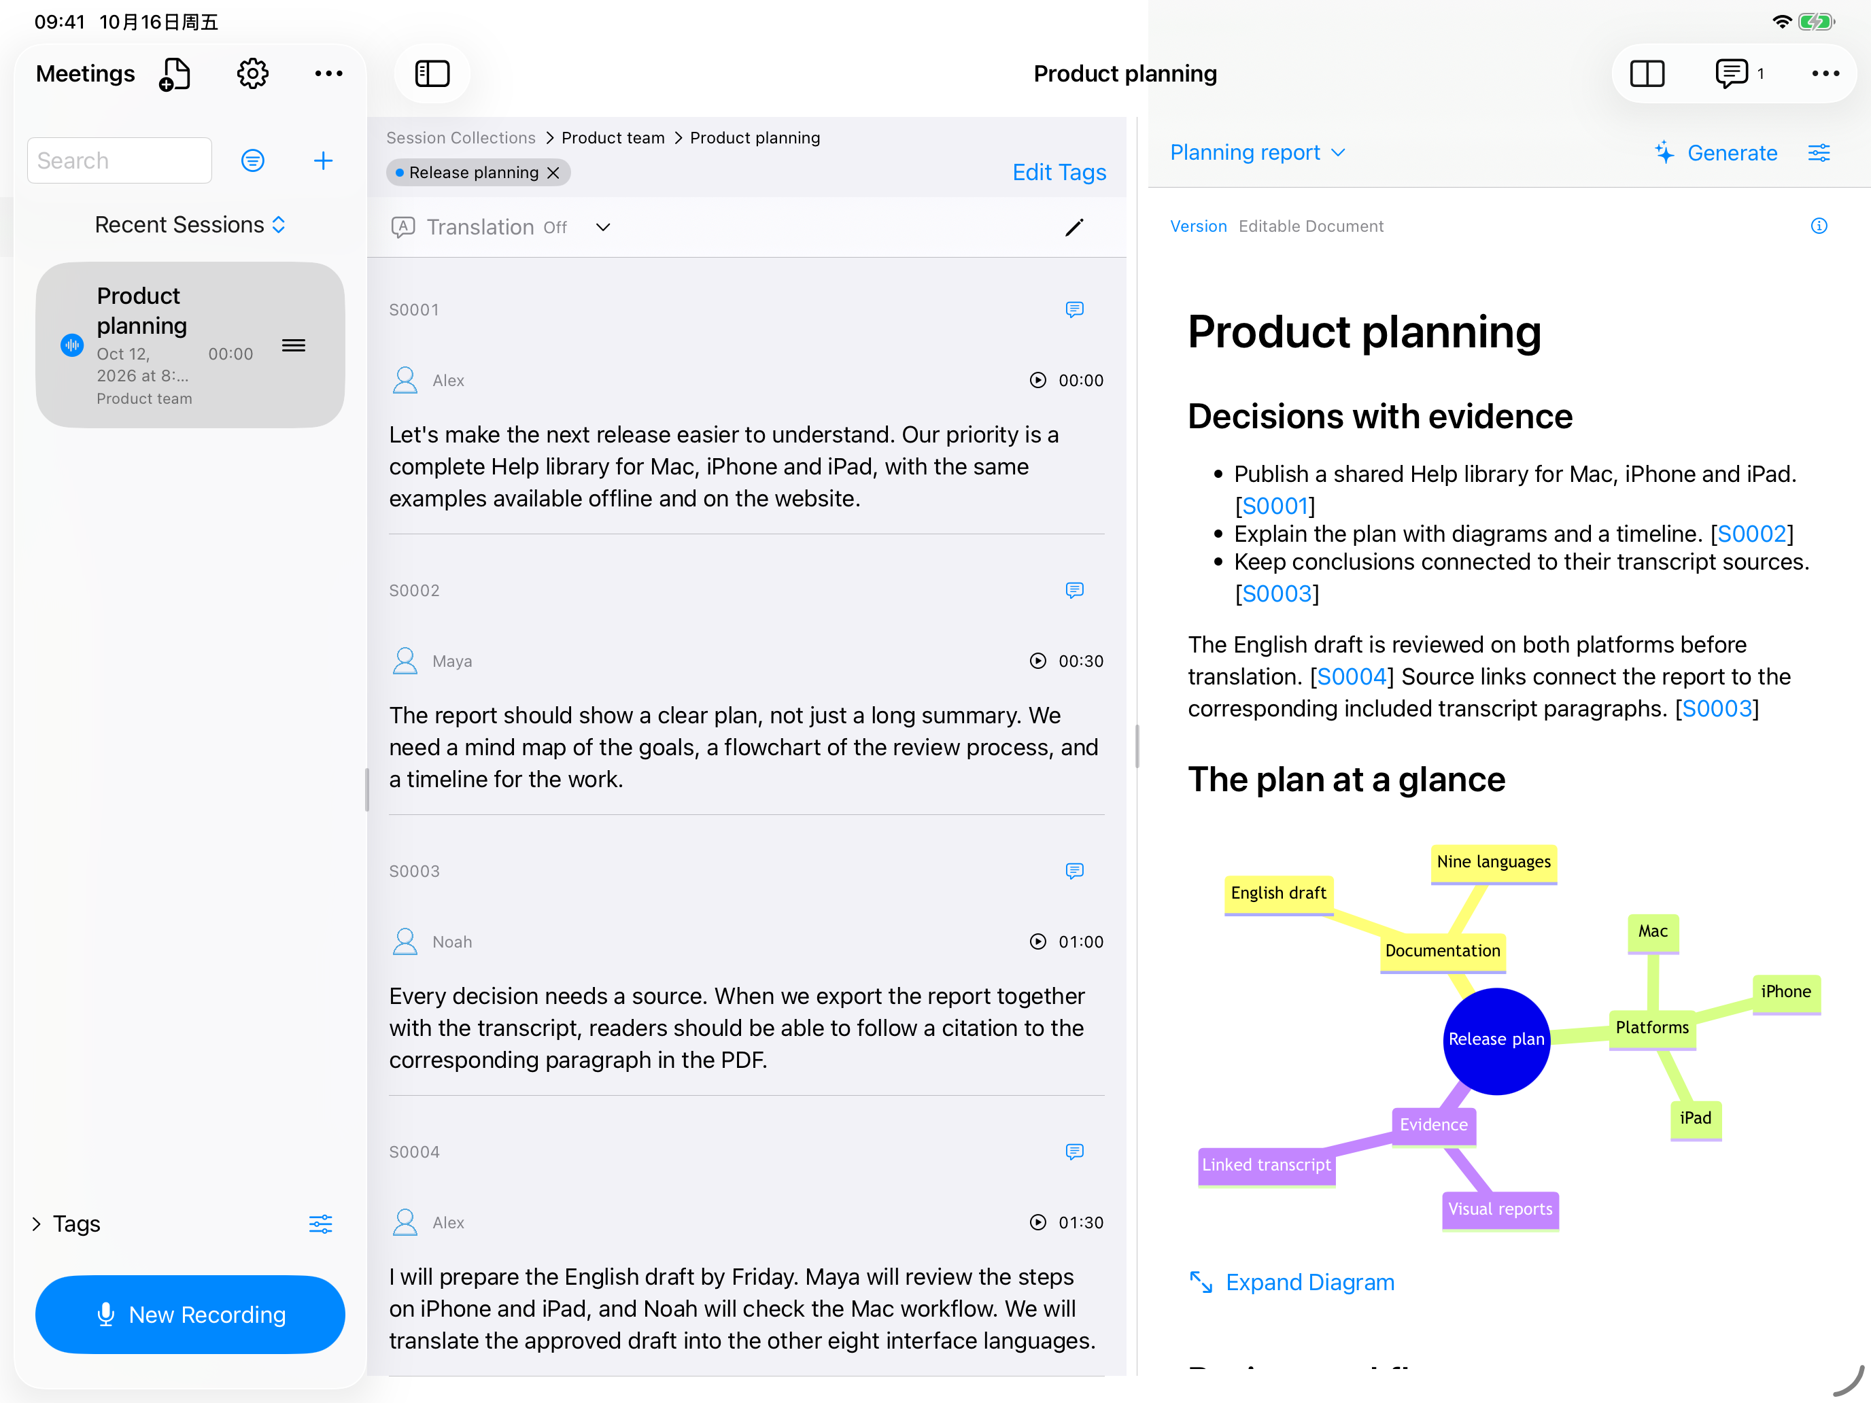This screenshot has height=1403, width=1871.
Task: Follow the [S0004] citation link
Action: coord(1352,676)
